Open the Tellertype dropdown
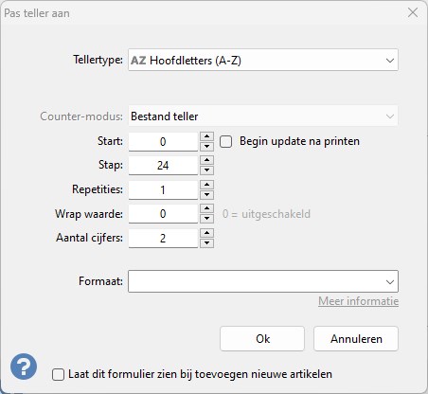The image size is (428, 394). tap(263, 60)
